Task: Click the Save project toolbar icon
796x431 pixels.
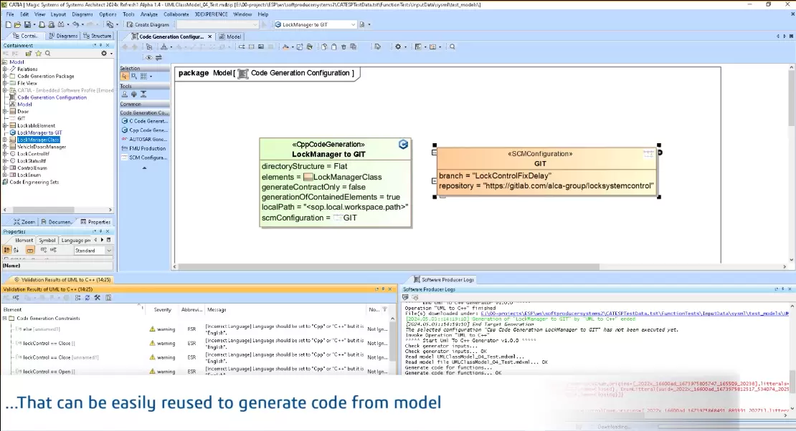Action: pos(27,24)
